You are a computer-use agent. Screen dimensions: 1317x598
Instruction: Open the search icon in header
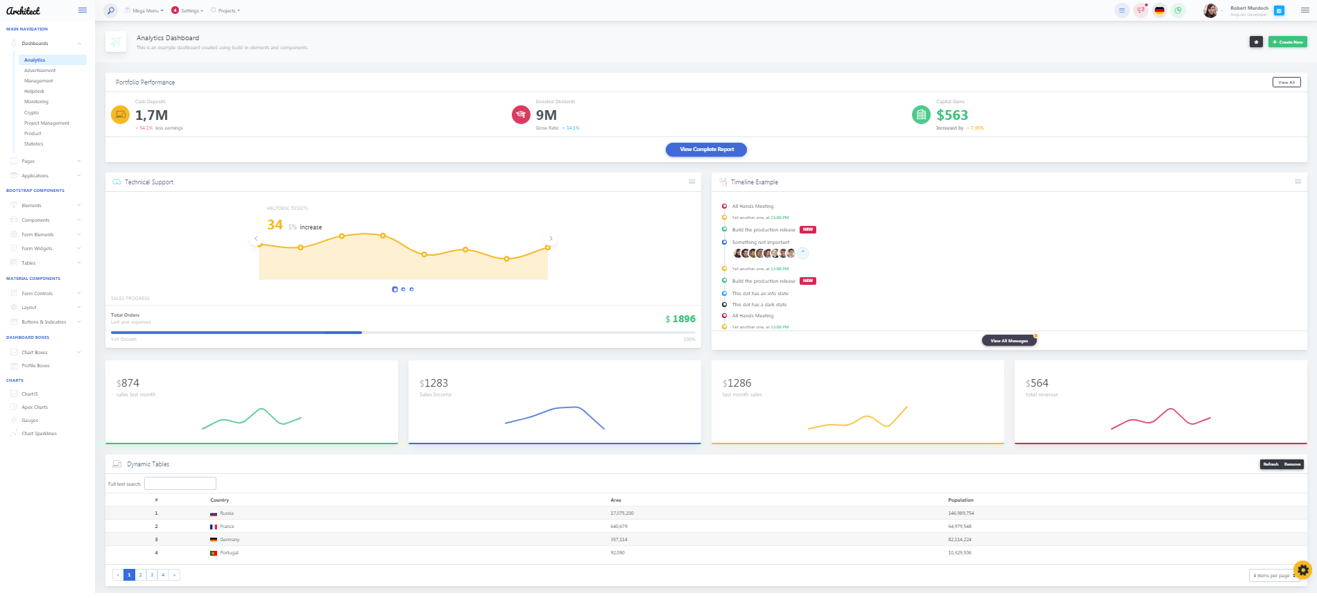point(111,10)
